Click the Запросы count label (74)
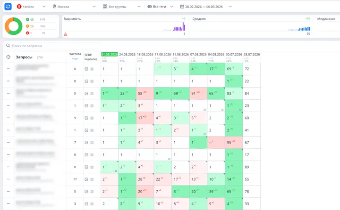The image size is (340, 210). click(40, 57)
